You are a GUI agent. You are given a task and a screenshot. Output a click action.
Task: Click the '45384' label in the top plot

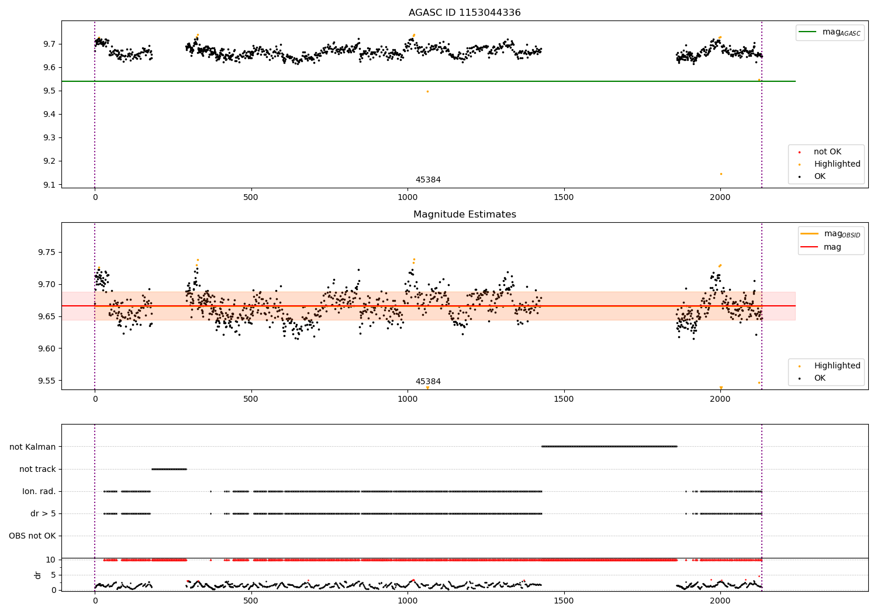428,180
